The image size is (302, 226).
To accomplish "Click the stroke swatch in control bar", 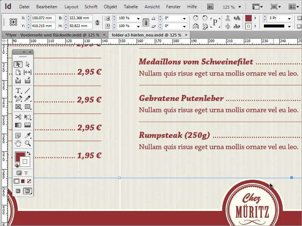I will click(x=248, y=26).
